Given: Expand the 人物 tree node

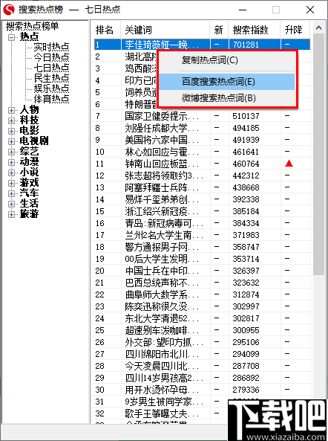Looking at the screenshot, I should click(11, 111).
